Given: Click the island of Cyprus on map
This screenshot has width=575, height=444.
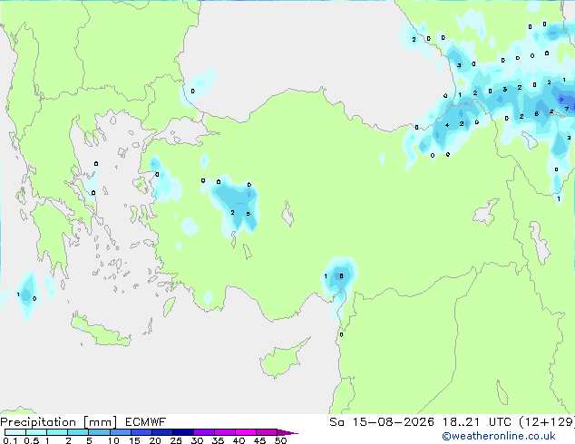Looking at the screenshot, I should pyautogui.click(x=282, y=361).
